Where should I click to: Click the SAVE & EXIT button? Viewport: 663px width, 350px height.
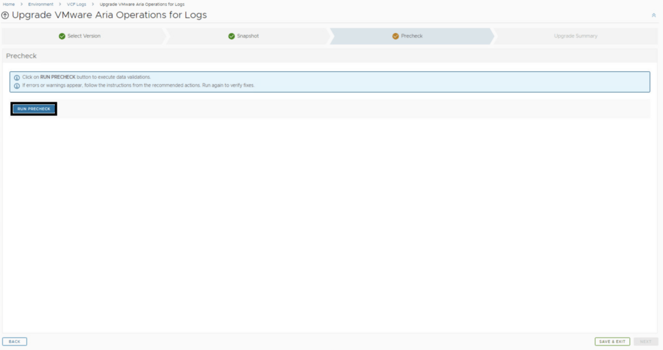612,342
